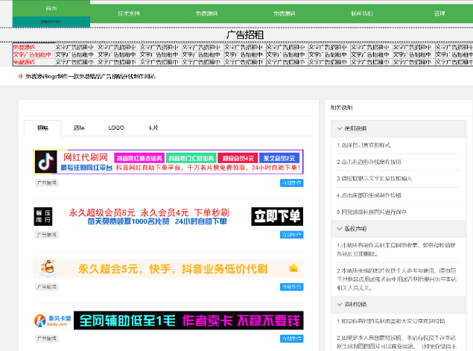Click the blue 在线制作 button under the second banner

point(291,235)
